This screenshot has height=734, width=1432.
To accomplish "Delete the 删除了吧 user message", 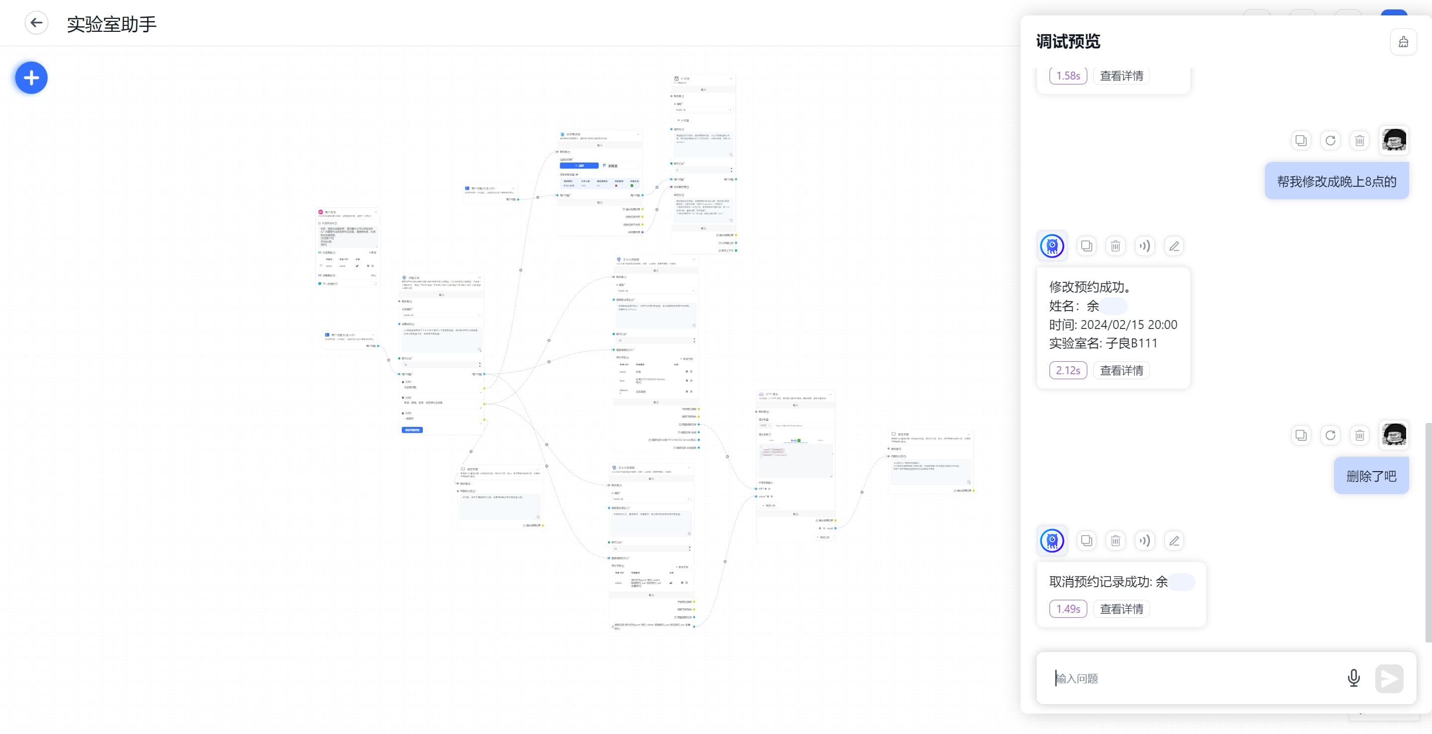I will click(1360, 435).
